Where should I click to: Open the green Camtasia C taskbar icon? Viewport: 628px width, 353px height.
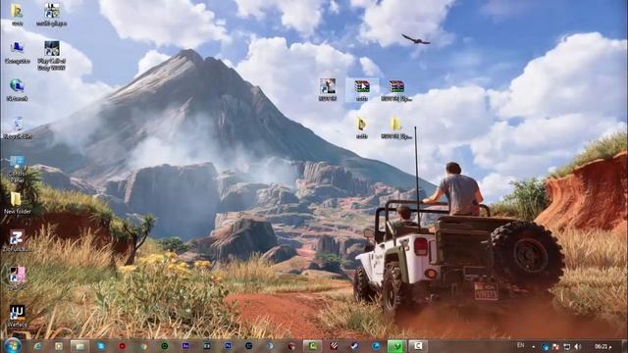312,346
